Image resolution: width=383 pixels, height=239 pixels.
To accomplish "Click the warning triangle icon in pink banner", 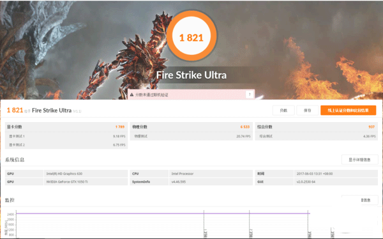I will [132, 95].
